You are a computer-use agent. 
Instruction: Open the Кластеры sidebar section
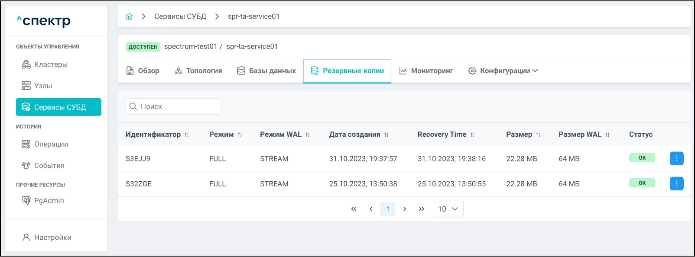coord(50,64)
